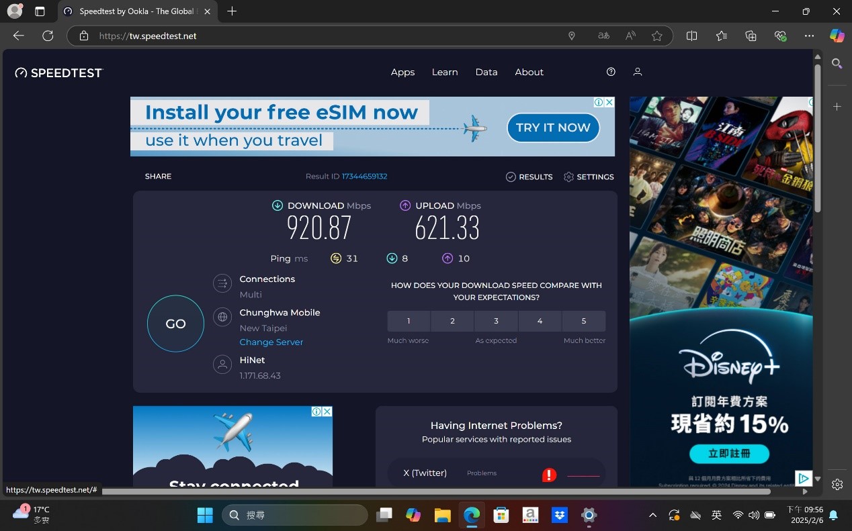Open File Explorer from taskbar
Viewport: 852px width, 531px height.
(x=442, y=515)
